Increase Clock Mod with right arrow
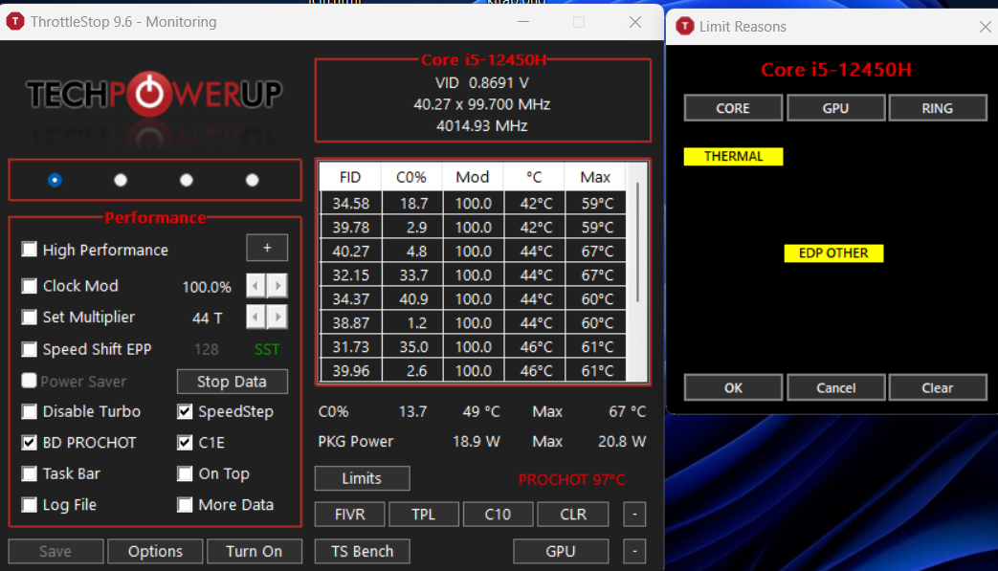This screenshot has height=571, width=998. click(277, 286)
